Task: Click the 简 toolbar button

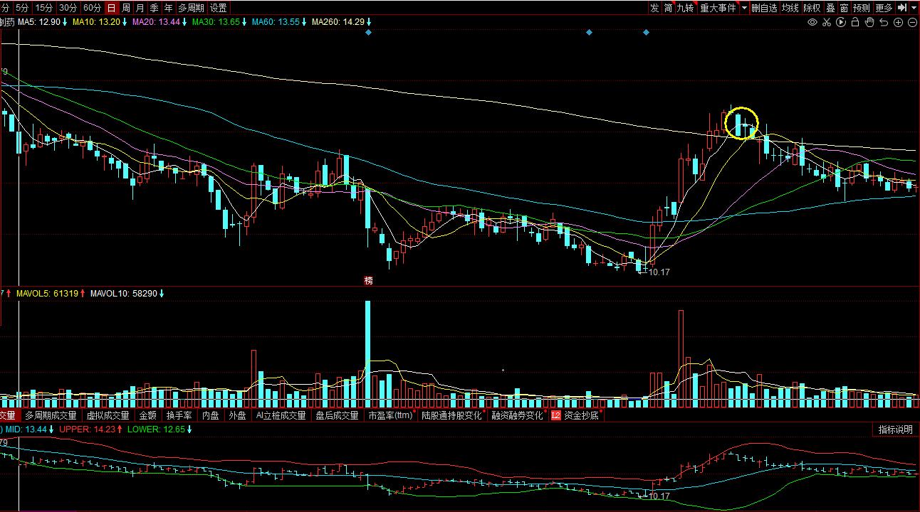Action: click(x=668, y=8)
